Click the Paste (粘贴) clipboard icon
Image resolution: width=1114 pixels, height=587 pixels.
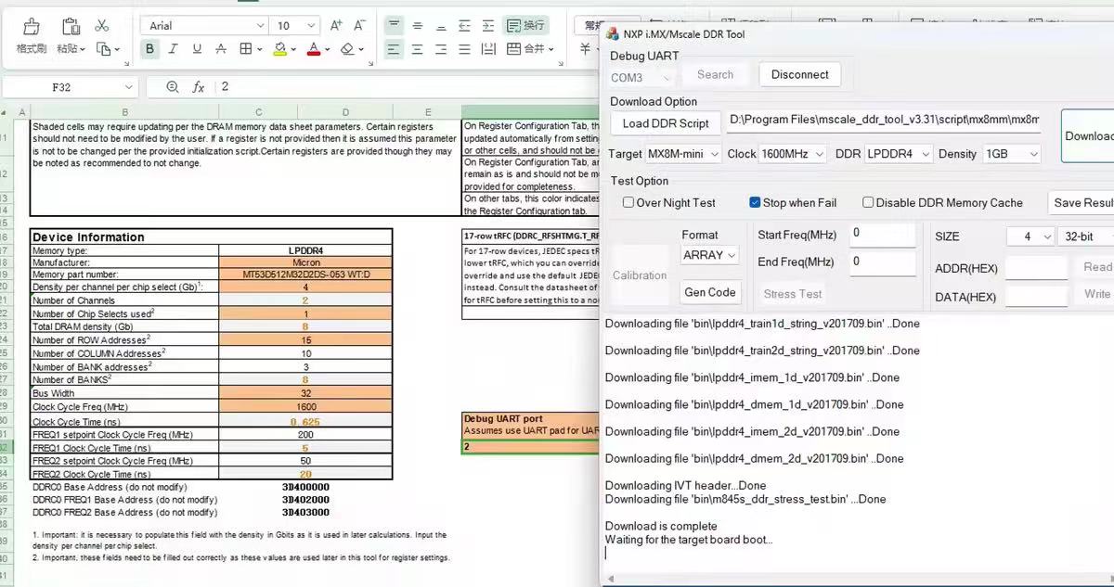point(71,27)
